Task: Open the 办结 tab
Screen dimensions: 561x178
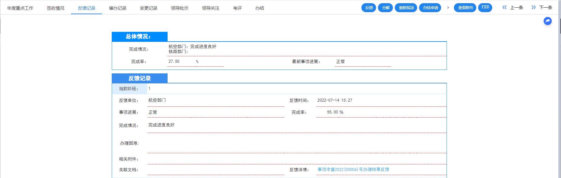Action: coord(260,8)
